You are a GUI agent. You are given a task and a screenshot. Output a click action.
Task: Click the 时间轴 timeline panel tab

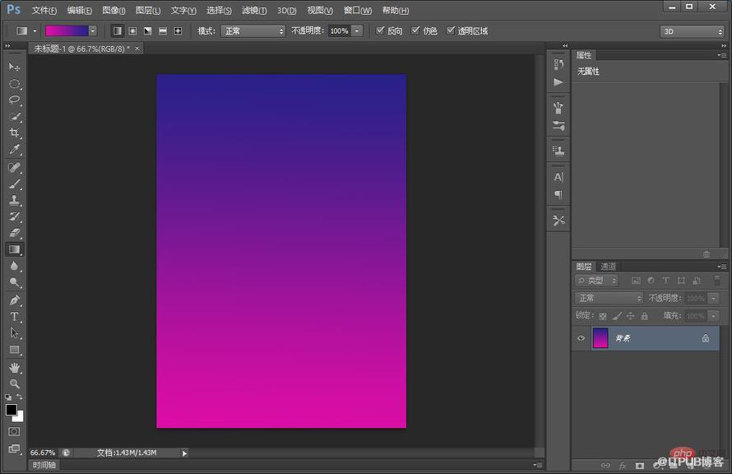tap(44, 465)
